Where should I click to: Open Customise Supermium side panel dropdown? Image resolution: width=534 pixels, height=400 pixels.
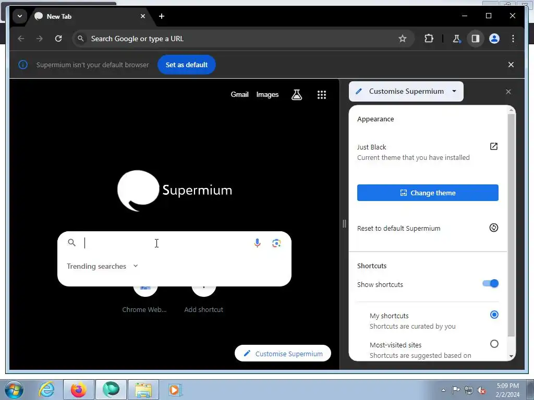click(406, 91)
